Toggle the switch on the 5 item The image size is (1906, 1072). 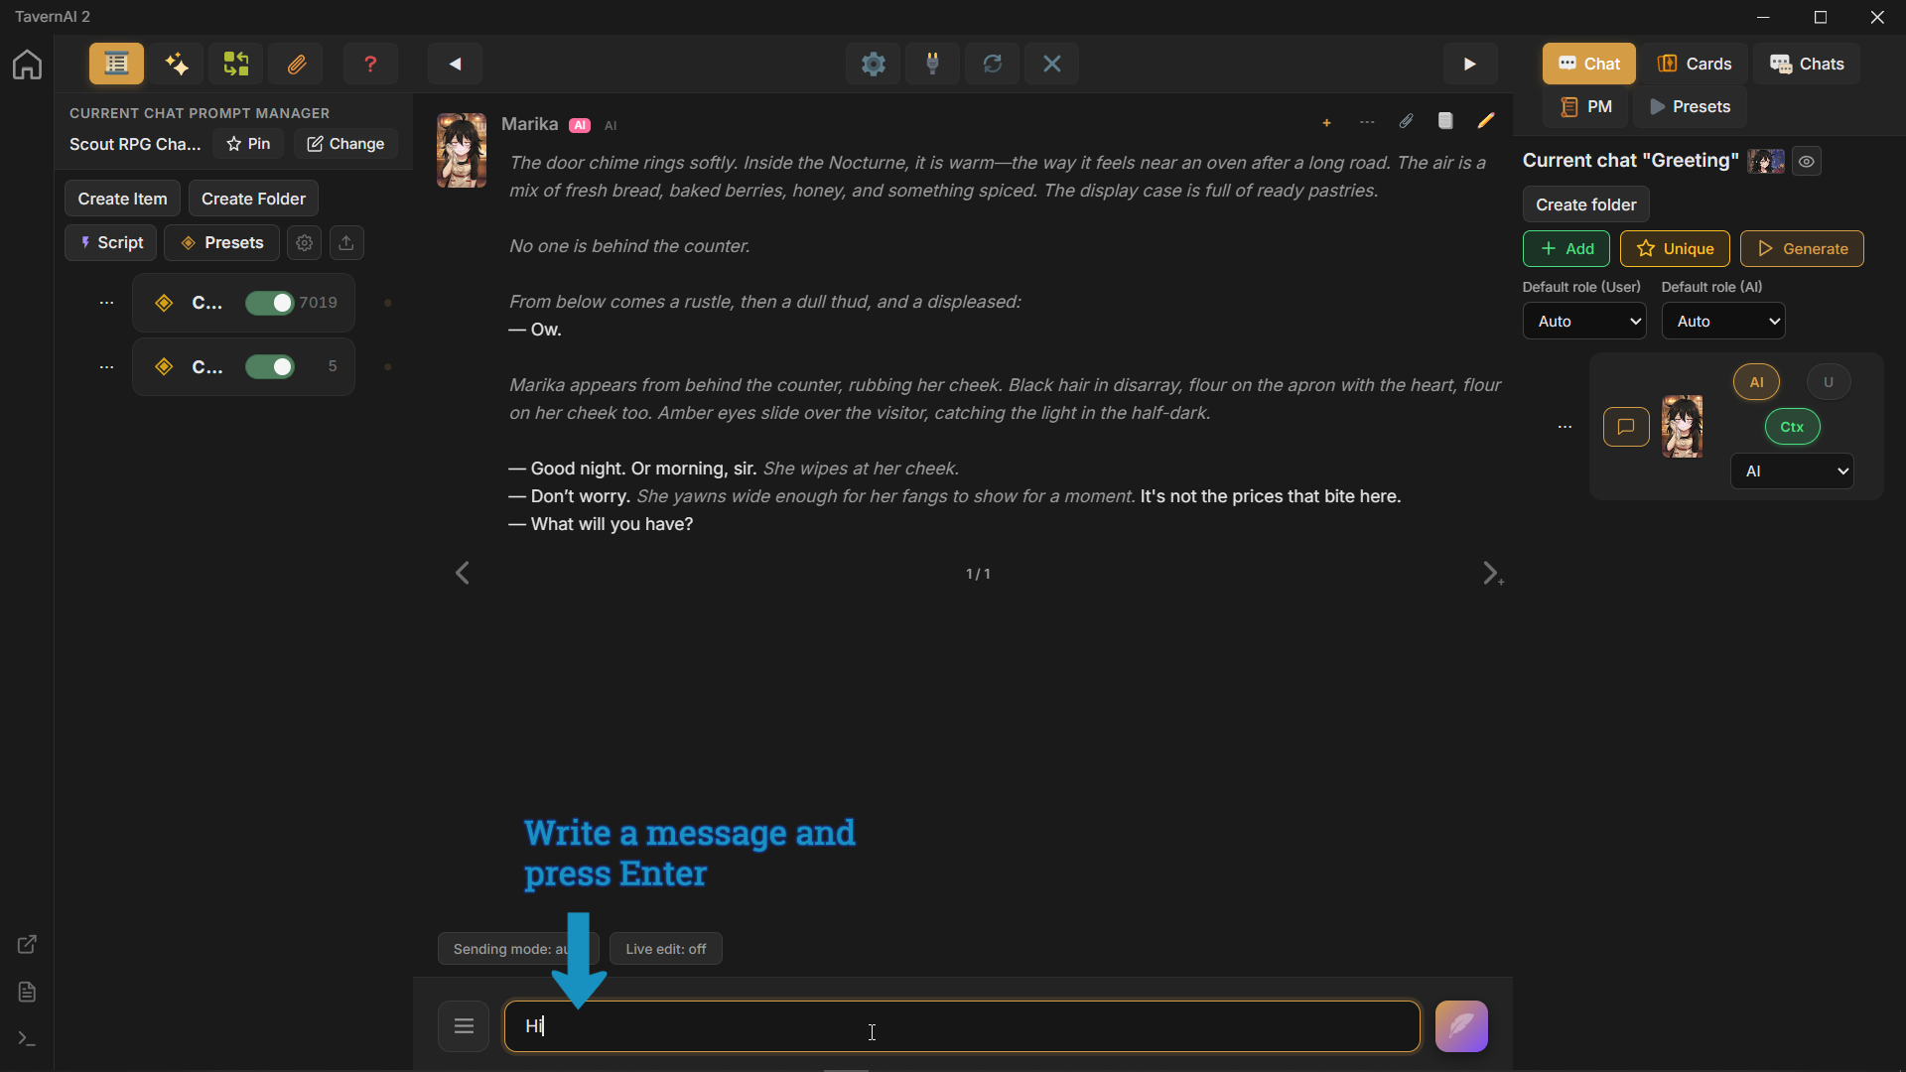point(270,367)
